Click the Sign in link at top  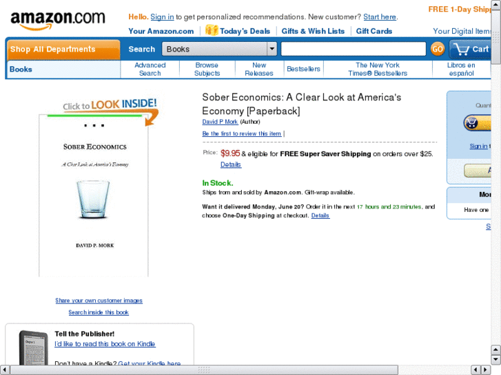point(162,17)
